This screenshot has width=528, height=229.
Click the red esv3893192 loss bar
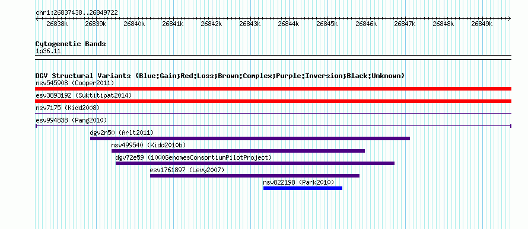pos(273,101)
